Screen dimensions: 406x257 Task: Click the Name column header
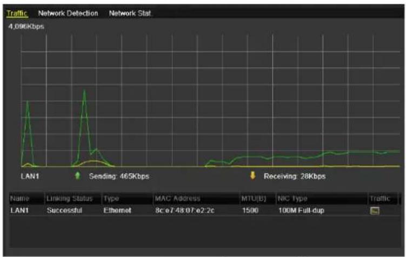26,199
